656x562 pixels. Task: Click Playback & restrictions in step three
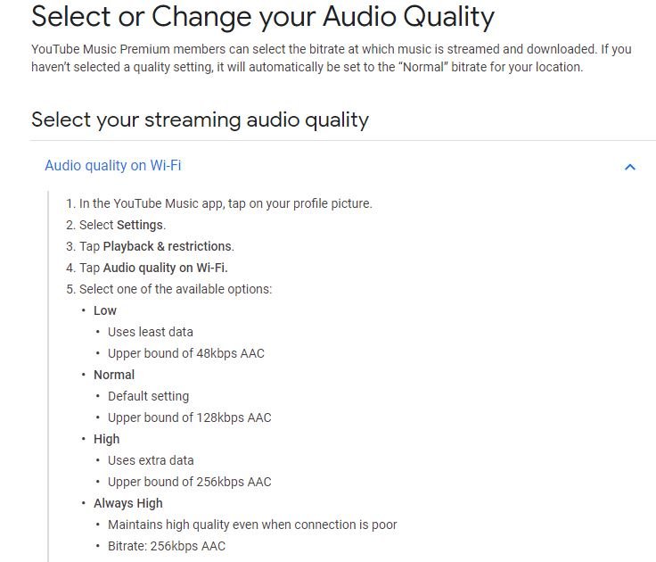click(168, 246)
